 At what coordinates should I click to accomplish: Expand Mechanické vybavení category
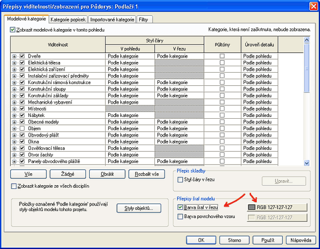pos(14,102)
